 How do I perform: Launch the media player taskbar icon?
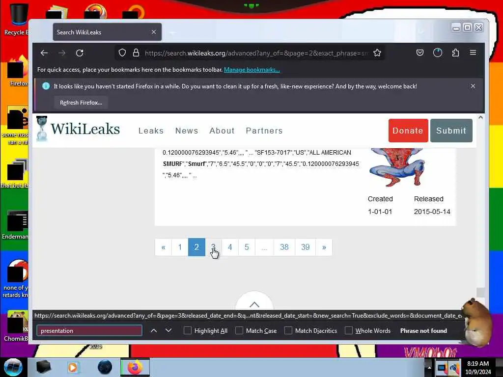pyautogui.click(x=73, y=367)
